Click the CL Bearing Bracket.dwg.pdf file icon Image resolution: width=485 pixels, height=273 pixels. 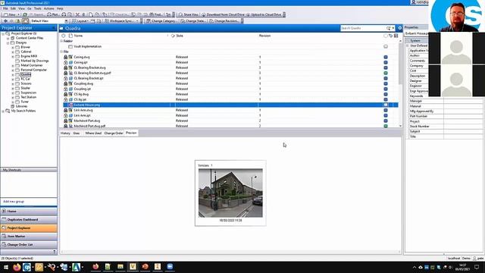click(x=70, y=73)
